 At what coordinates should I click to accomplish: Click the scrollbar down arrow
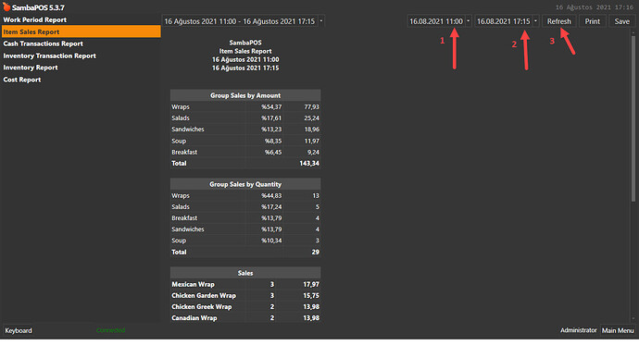pyautogui.click(x=633, y=319)
